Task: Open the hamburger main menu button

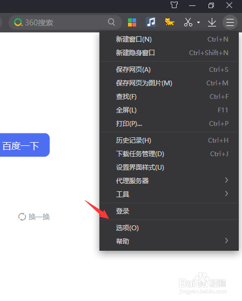Action: coord(230,22)
